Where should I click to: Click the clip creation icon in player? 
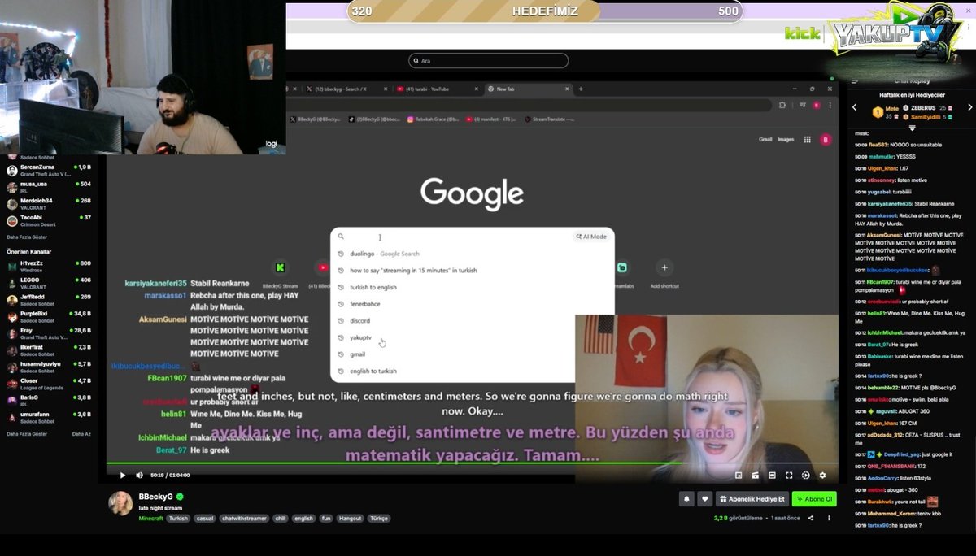756,475
